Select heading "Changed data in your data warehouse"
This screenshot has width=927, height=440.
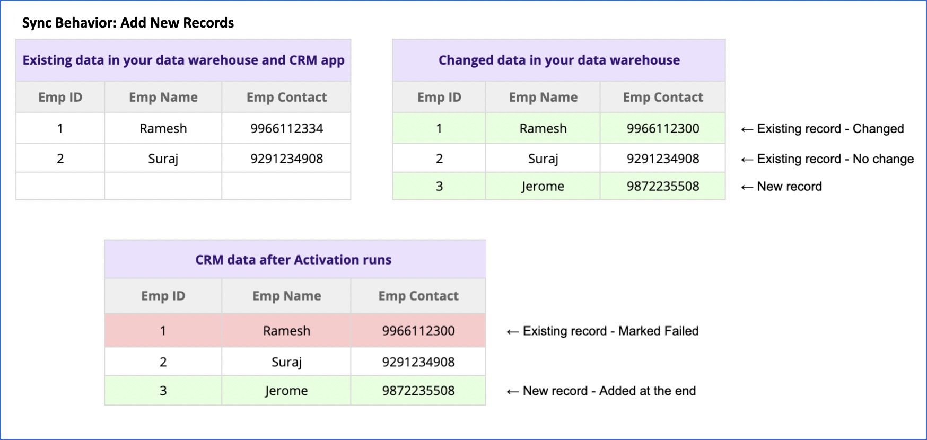pos(559,60)
